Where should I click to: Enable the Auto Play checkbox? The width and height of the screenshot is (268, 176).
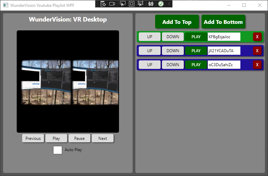pyautogui.click(x=58, y=150)
